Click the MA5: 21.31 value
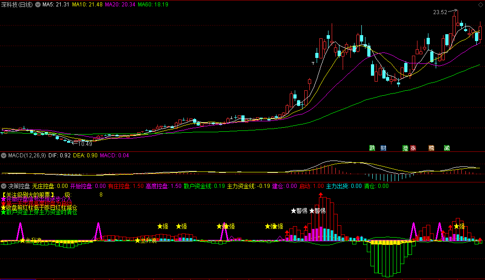Screen dimensions: 485x280 56,5
